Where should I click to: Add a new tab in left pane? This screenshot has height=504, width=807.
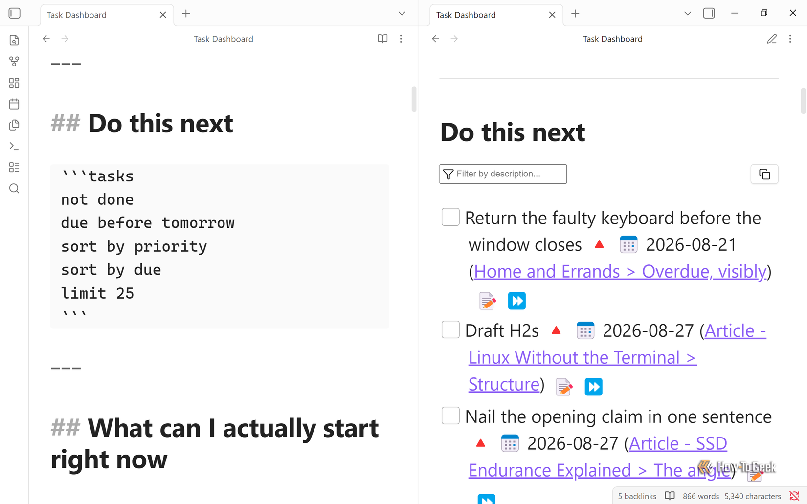tap(186, 14)
